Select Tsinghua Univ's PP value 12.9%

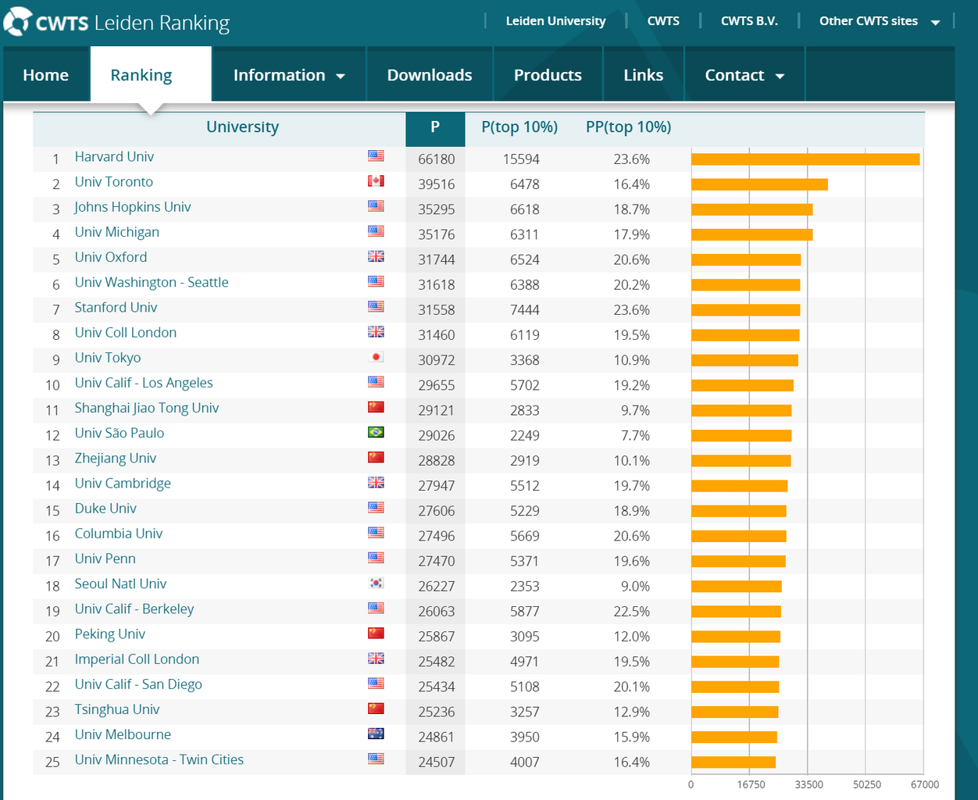click(x=632, y=712)
